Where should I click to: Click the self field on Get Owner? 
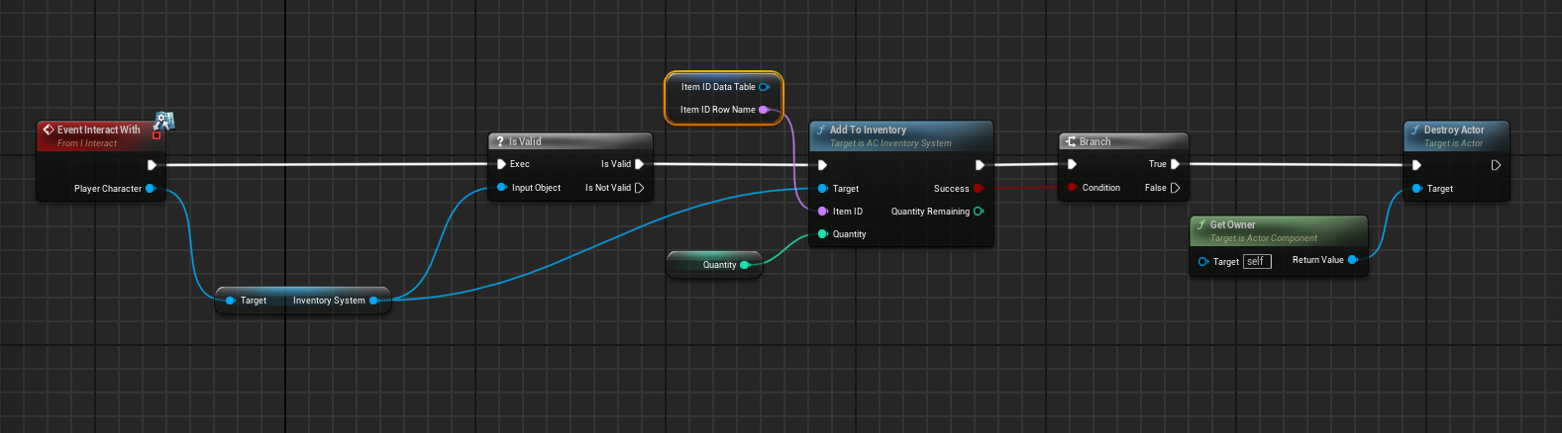(x=1256, y=262)
